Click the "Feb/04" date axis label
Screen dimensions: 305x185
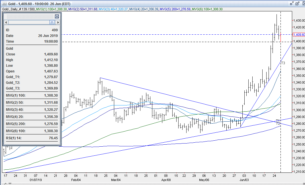coord(76,180)
